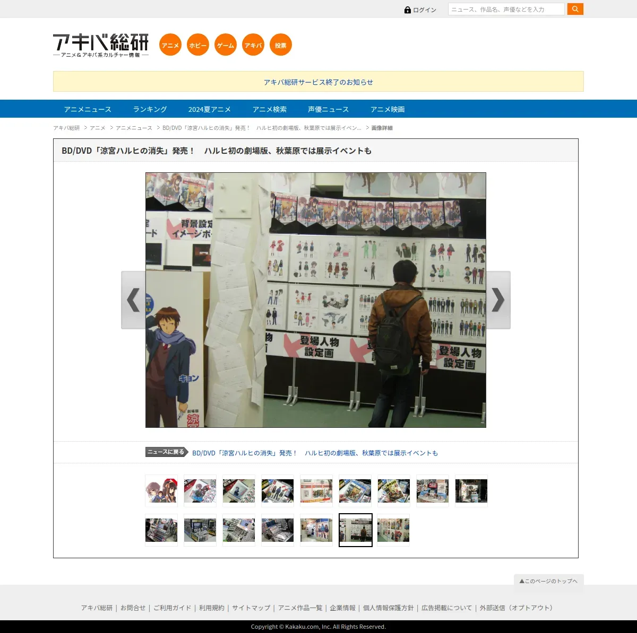Screen dimensions: 637x633
Task: Open アニメ検索 in blue nav bar
Action: coord(269,109)
